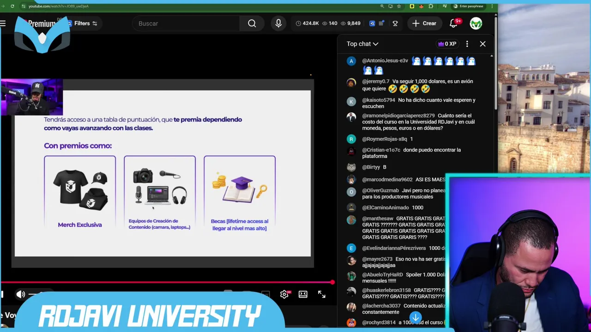Reload the page in the browser toolbar

coord(12,6)
